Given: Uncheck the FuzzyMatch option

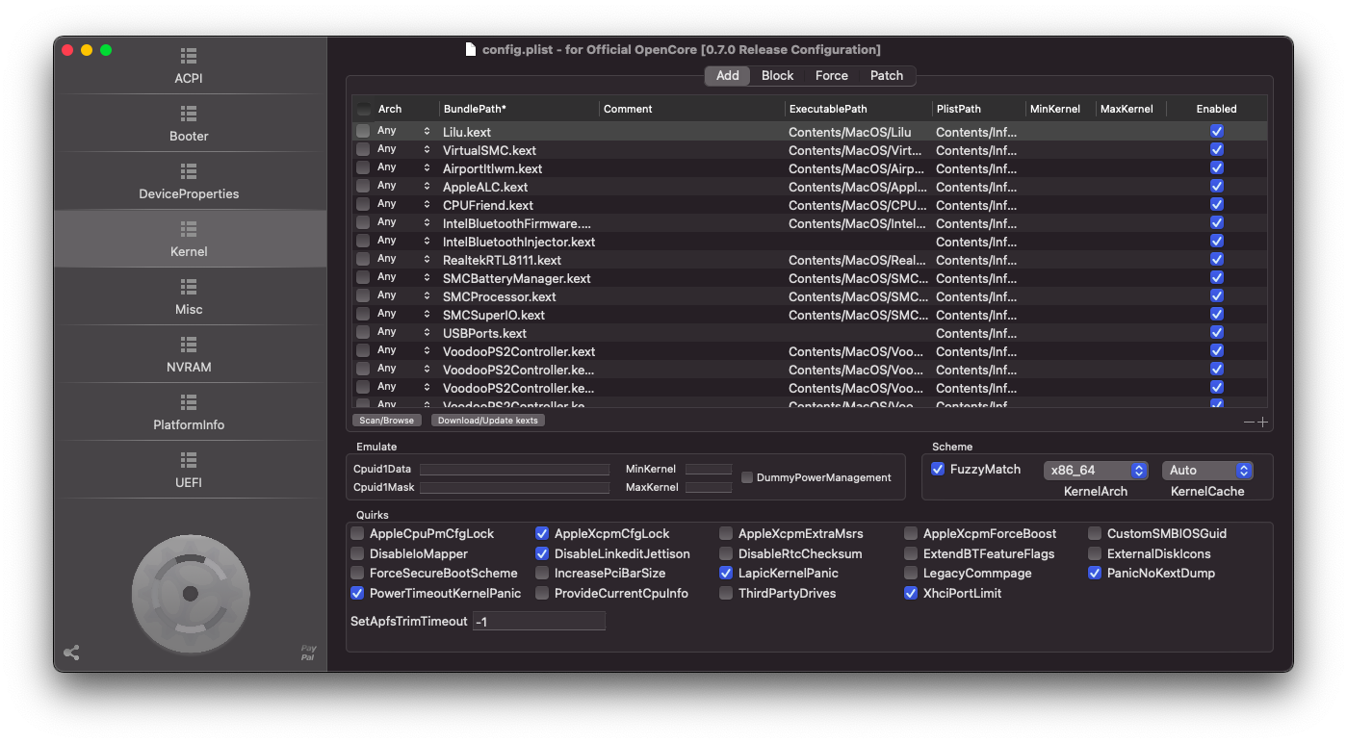Looking at the screenshot, I should (938, 469).
